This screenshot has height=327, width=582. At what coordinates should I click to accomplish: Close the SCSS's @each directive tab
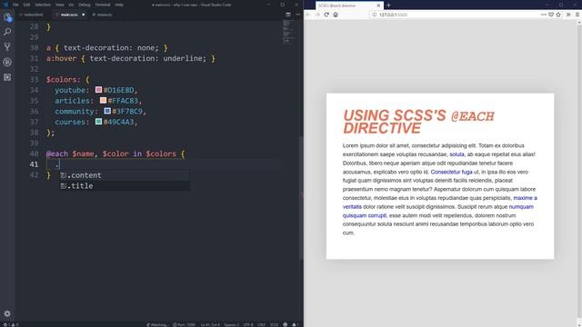click(378, 5)
